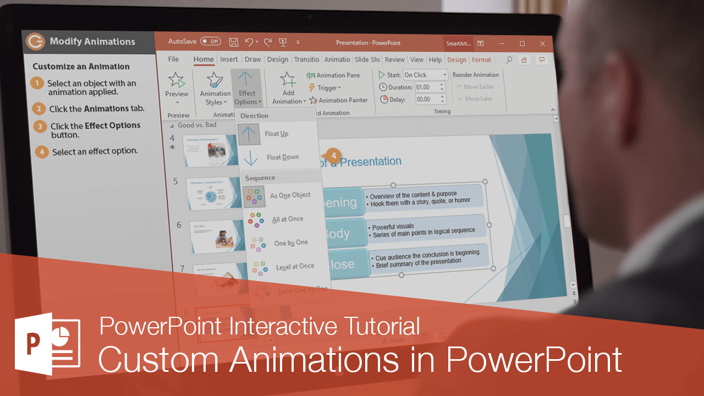Switch to the Animations ribbon tab
Screen dimensions: 704x396
[x=337, y=59]
